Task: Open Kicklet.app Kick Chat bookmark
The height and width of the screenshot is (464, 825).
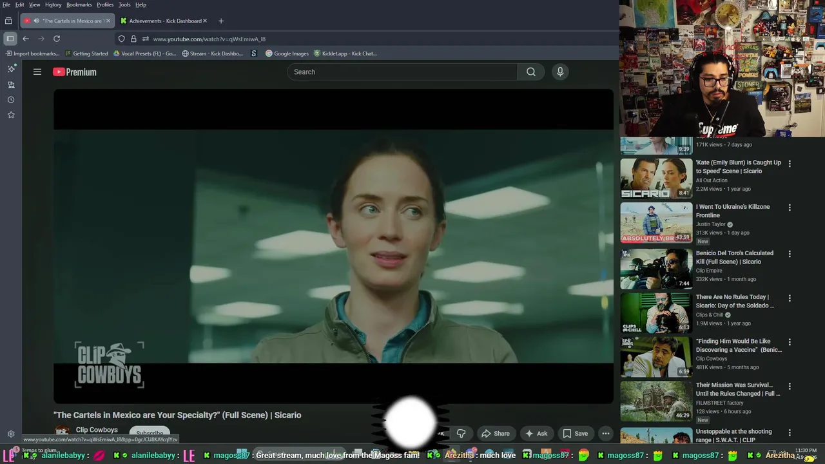Action: [x=345, y=53]
